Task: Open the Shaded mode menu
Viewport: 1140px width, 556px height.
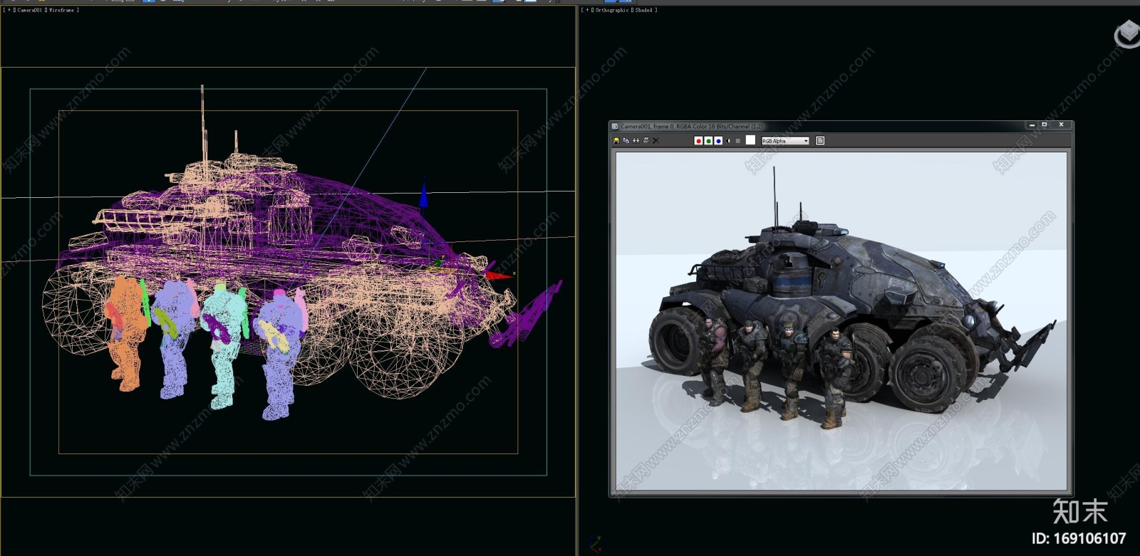Action: [643, 11]
